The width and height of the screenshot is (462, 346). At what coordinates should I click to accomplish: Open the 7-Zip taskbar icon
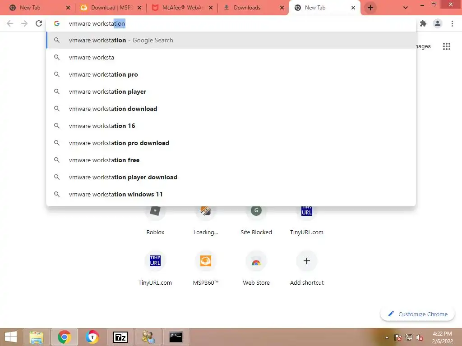coord(120,337)
